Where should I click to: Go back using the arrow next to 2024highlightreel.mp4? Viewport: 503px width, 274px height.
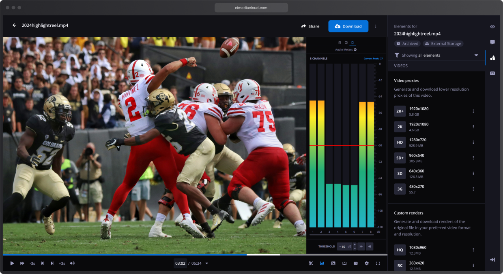pos(15,25)
